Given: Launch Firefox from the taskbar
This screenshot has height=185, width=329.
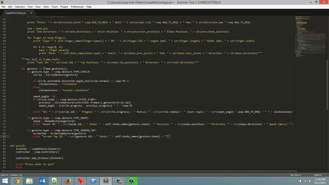Looking at the screenshot, I should click(x=67, y=181).
